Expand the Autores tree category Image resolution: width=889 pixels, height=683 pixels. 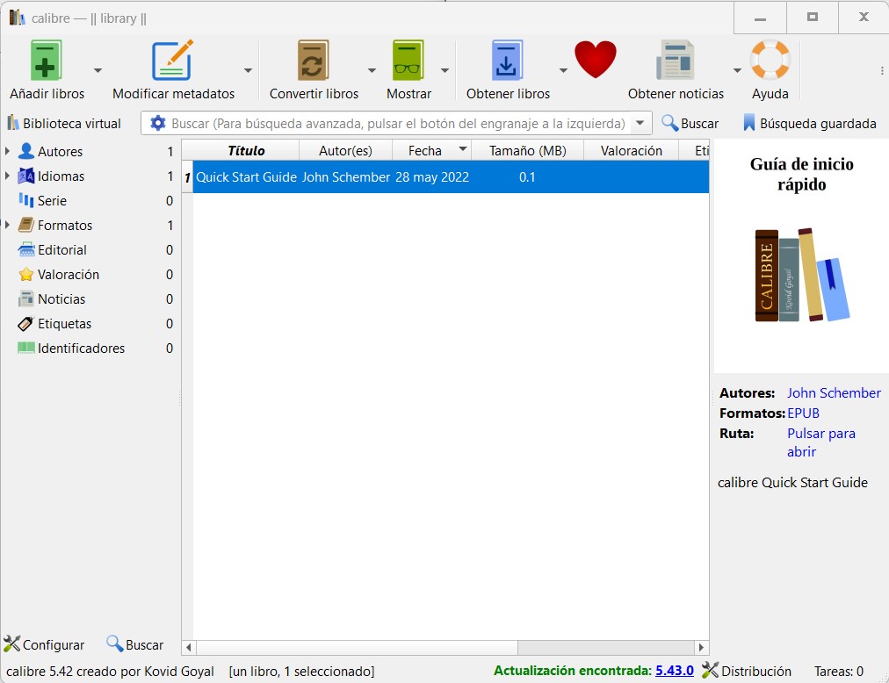pos(8,151)
